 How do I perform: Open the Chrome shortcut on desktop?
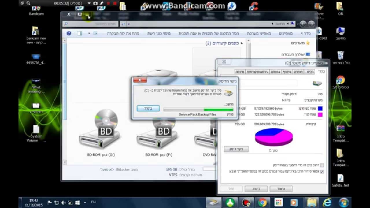341,82
